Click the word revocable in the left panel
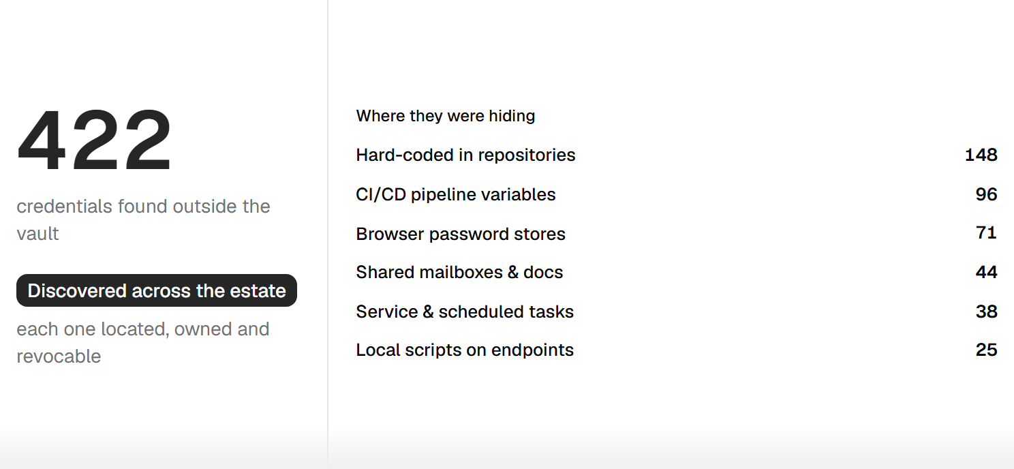Screen dimensions: 1014x469 tap(59, 356)
